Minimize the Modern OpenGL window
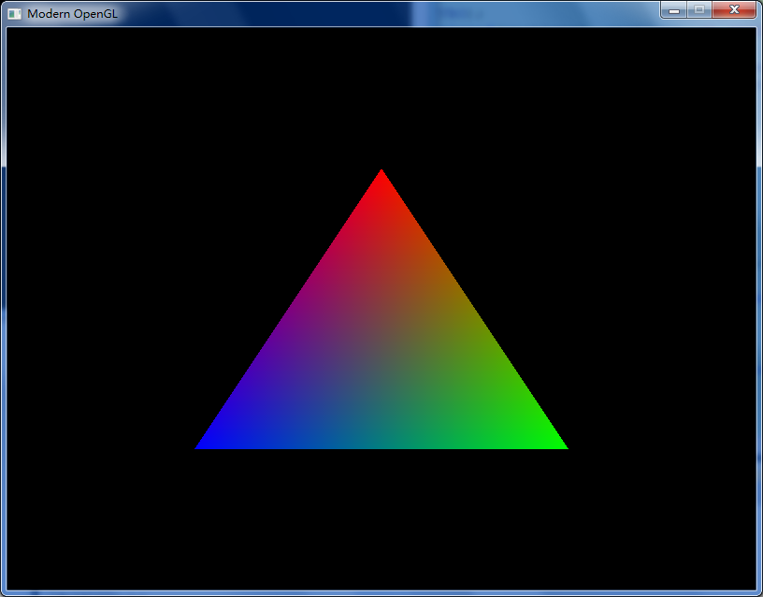Image resolution: width=763 pixels, height=597 pixels. (x=674, y=9)
